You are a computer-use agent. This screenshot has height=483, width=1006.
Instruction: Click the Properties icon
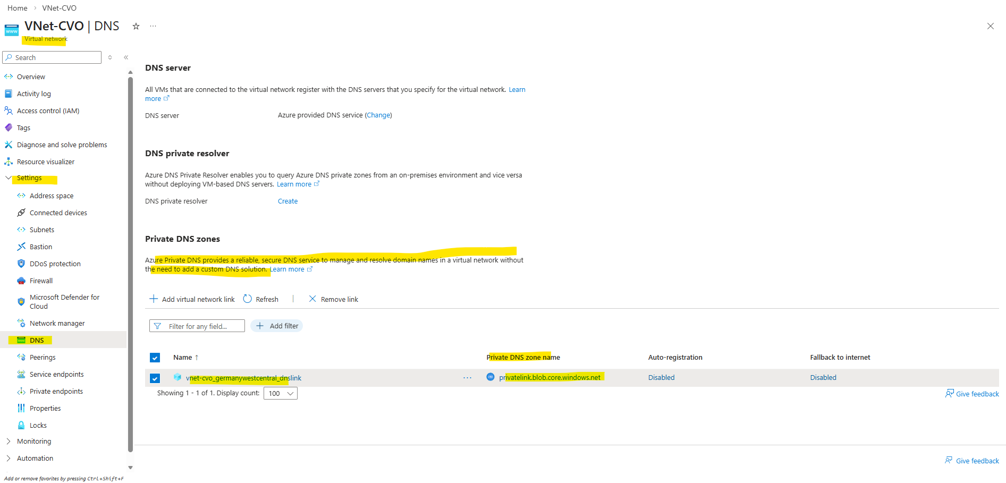coord(21,408)
